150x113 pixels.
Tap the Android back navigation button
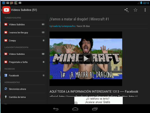56,109
